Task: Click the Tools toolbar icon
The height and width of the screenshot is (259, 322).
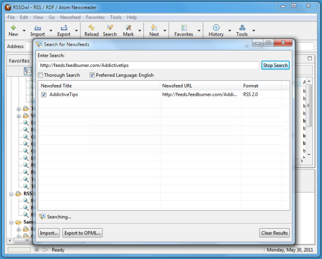Action: click(x=242, y=27)
